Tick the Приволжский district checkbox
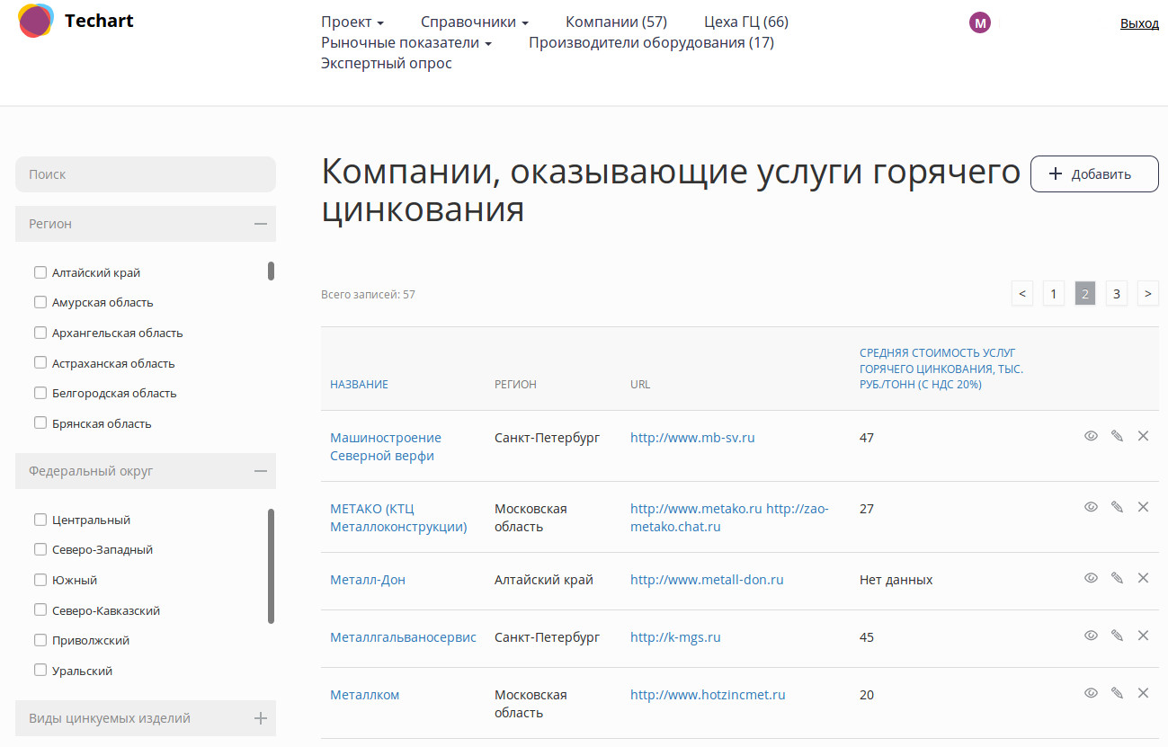The image size is (1168, 747). 40,640
